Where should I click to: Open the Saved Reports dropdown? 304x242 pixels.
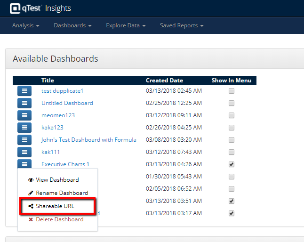tap(182, 25)
